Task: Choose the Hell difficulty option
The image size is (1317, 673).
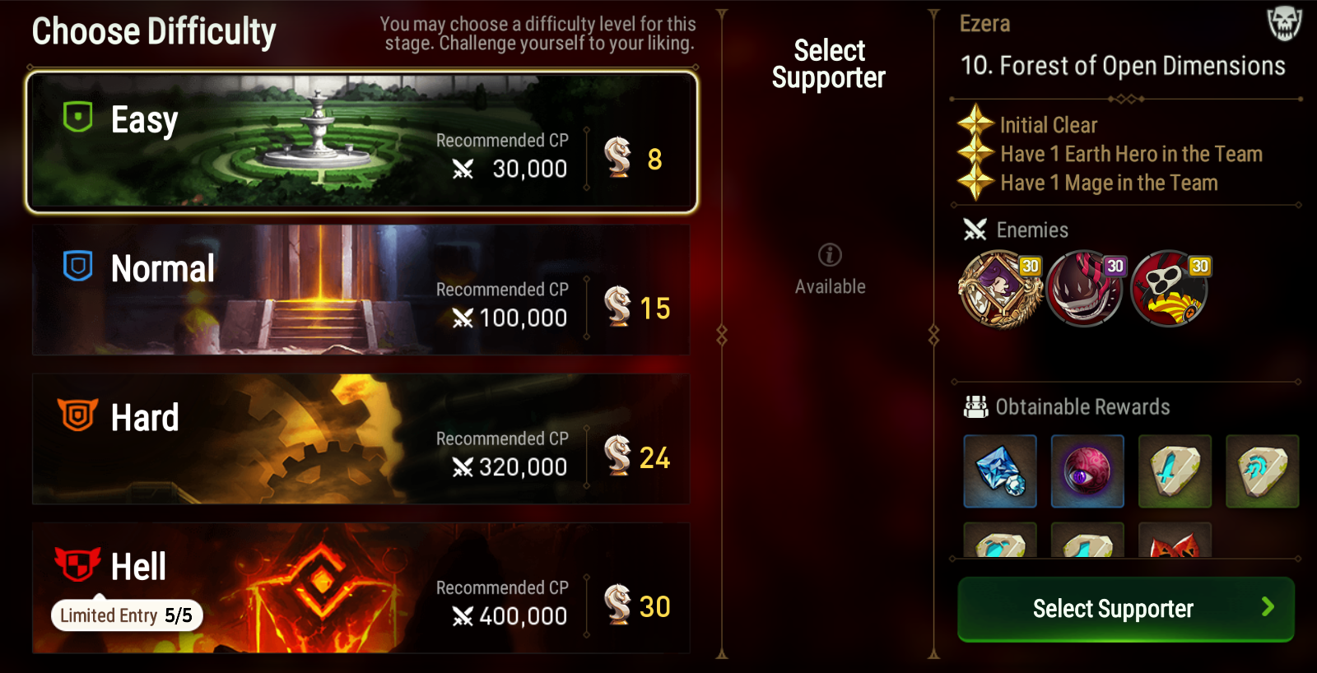Action: pos(361,588)
